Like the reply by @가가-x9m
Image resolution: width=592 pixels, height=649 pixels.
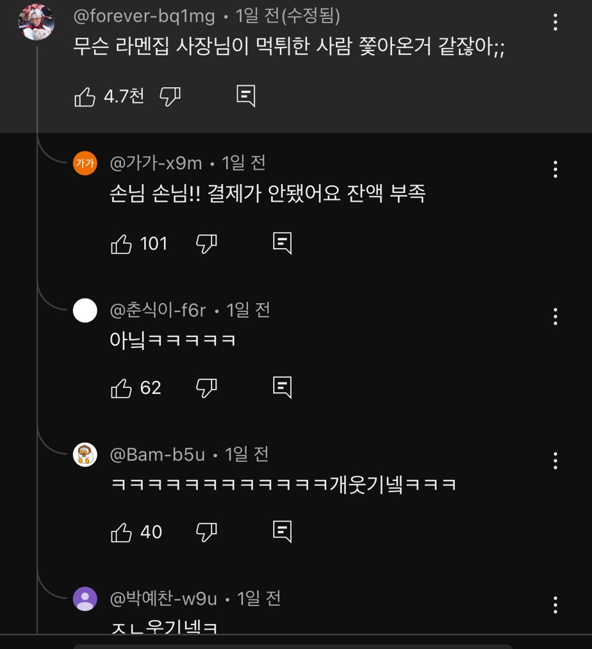[x=121, y=243]
